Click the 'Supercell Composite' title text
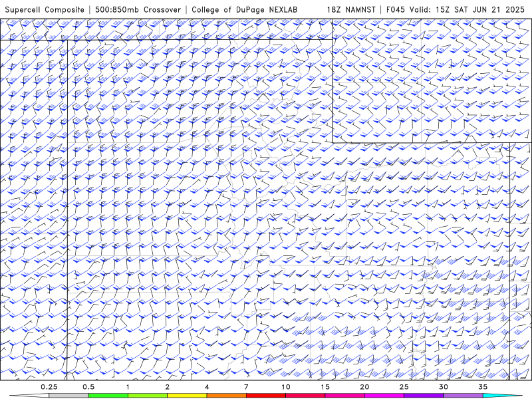This screenshot has width=532, height=399. pos(45,10)
